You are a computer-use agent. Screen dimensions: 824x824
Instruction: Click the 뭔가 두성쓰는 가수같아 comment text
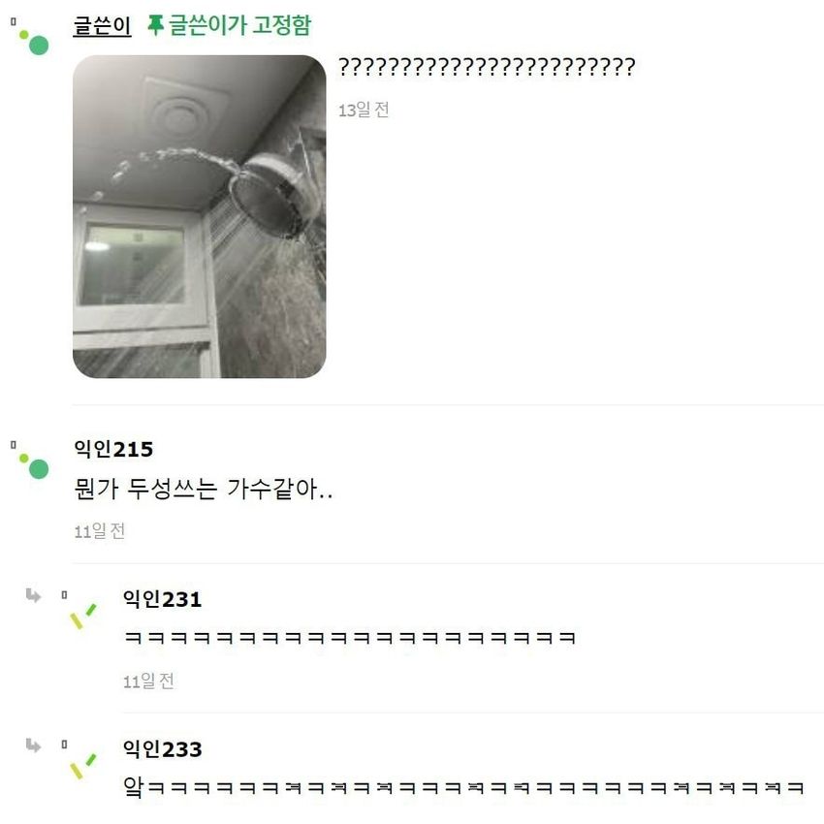point(204,489)
